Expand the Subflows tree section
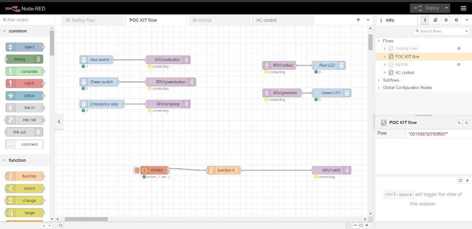The width and height of the screenshot is (472, 229). (x=379, y=80)
